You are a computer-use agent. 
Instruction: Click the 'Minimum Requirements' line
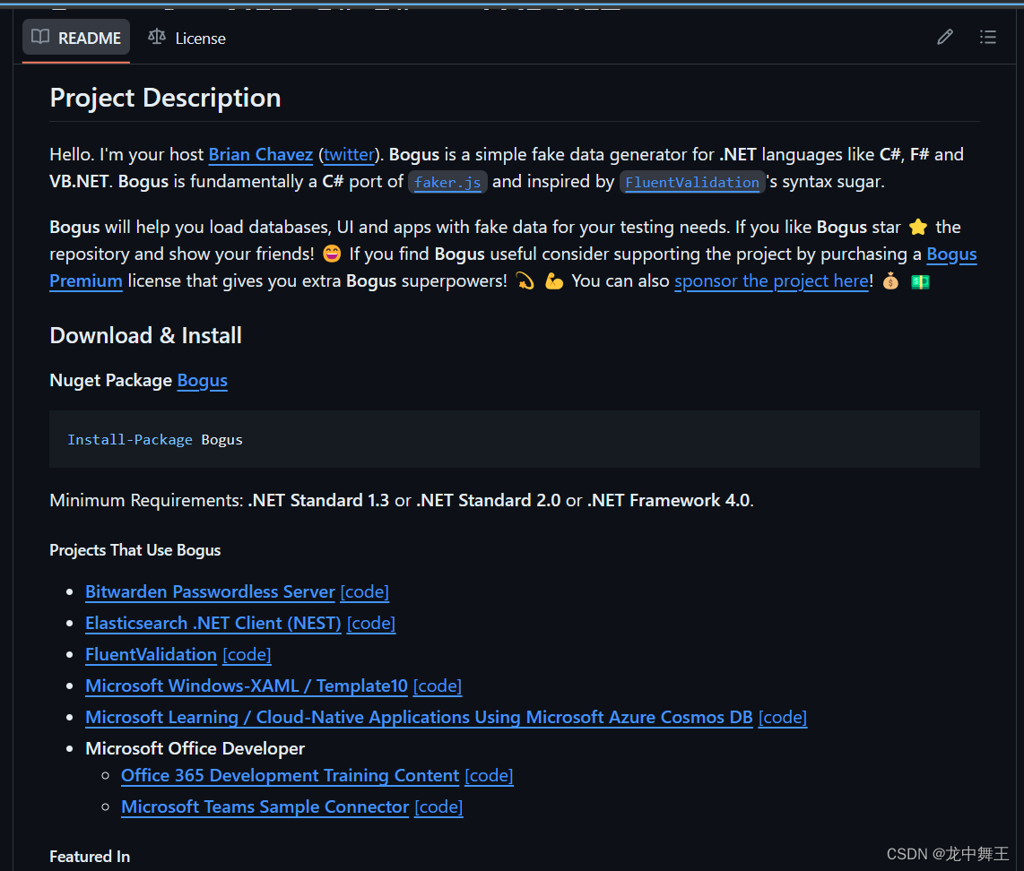(x=402, y=500)
